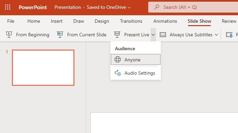Click the Audio Settings speaker gear icon
Viewport: 238px width, 133px height.
pos(118,73)
